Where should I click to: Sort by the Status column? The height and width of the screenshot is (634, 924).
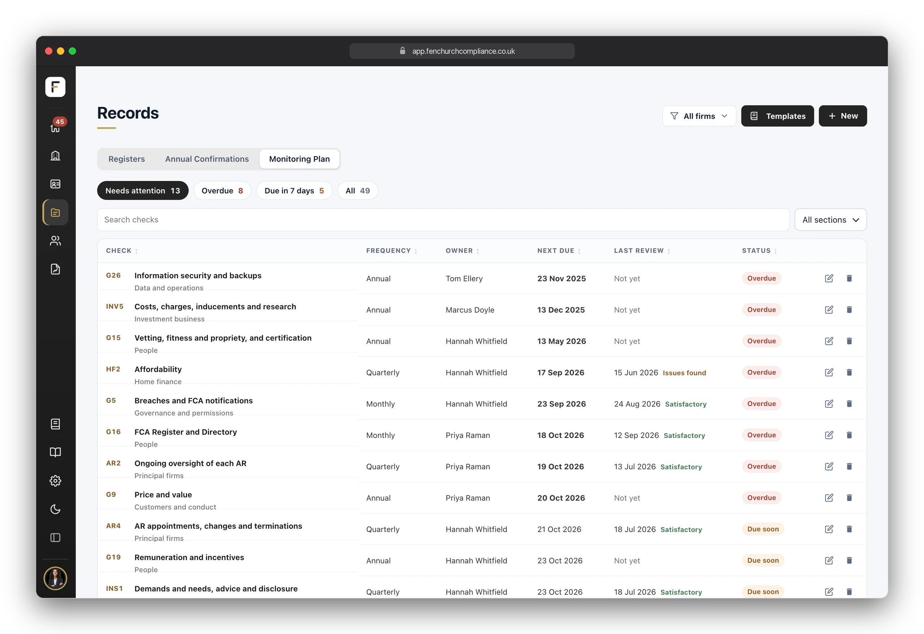coord(759,251)
